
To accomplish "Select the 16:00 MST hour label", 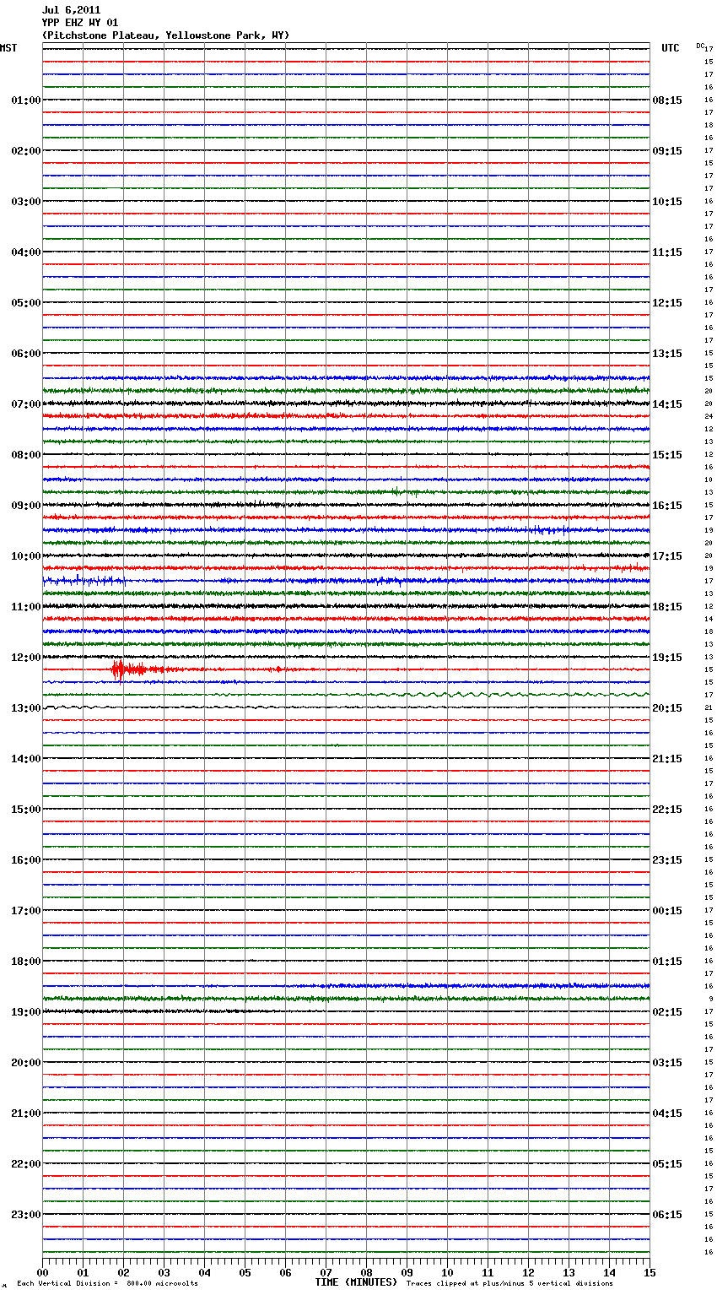I will pyautogui.click(x=26, y=860).
